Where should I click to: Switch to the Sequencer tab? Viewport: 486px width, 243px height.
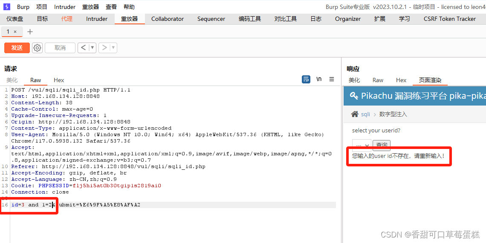pos(211,19)
